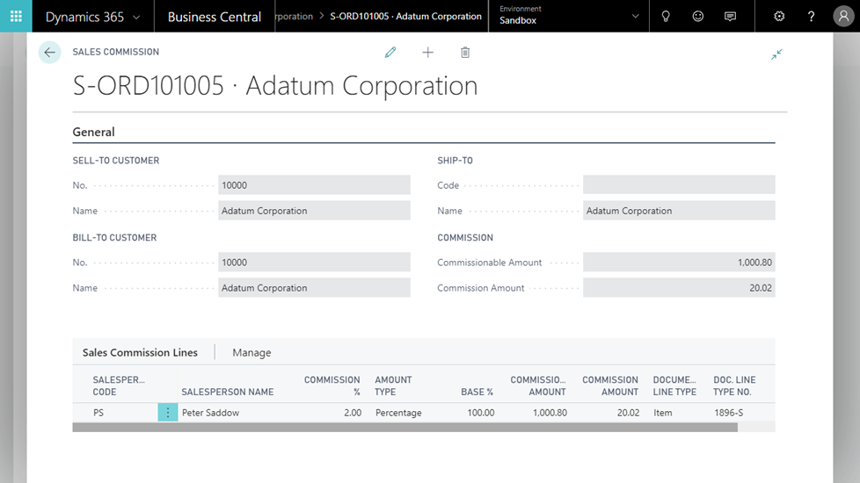Click the Commissionable Amount field
This screenshot has width=860, height=483.
[x=679, y=263]
